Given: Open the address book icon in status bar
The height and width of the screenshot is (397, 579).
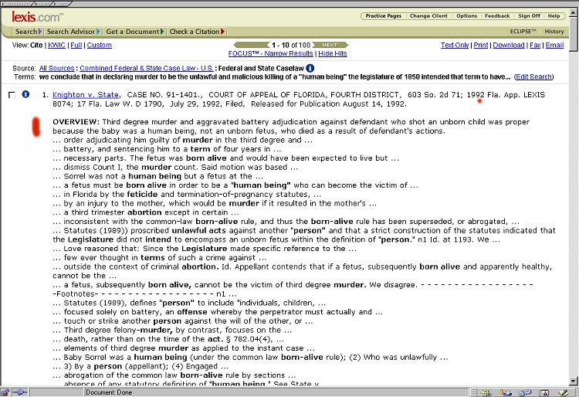Looking at the screenshot, I should click(x=544, y=392).
